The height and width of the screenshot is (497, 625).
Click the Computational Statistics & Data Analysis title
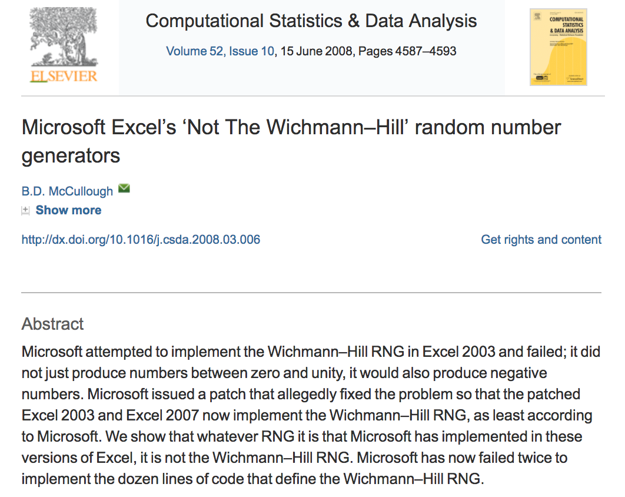click(x=311, y=21)
